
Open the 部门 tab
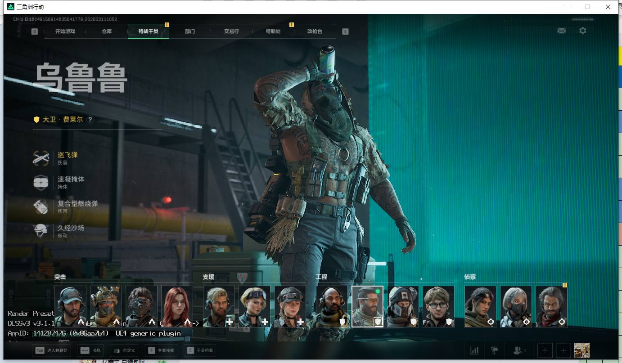click(190, 31)
